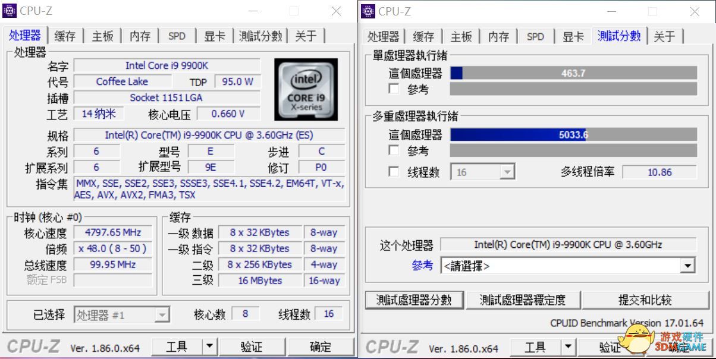Screen dimensions: 716x359
Task: Click the TDP value 95.0 W
Action: [x=237, y=81]
